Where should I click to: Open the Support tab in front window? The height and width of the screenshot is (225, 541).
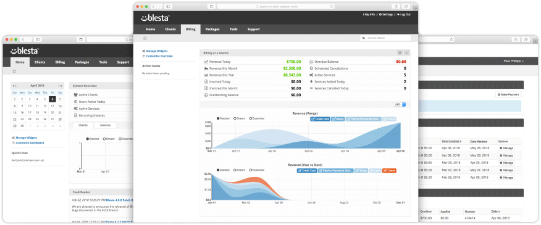[x=253, y=30]
